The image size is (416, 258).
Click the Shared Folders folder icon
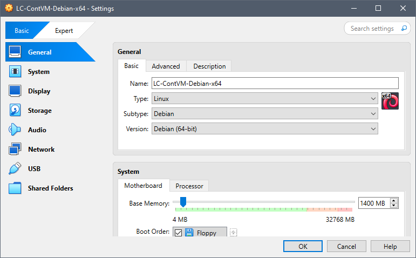[15, 188]
